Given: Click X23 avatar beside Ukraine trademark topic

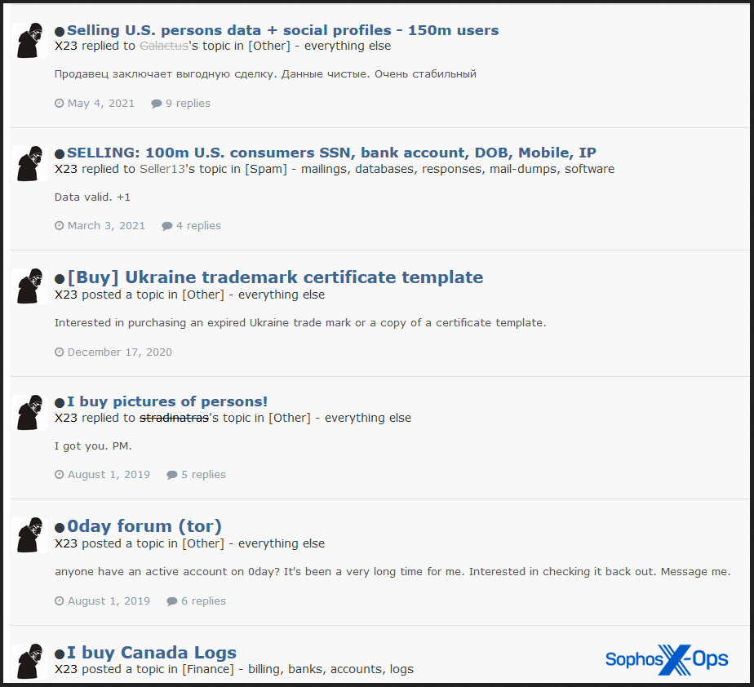Looking at the screenshot, I should (x=29, y=286).
